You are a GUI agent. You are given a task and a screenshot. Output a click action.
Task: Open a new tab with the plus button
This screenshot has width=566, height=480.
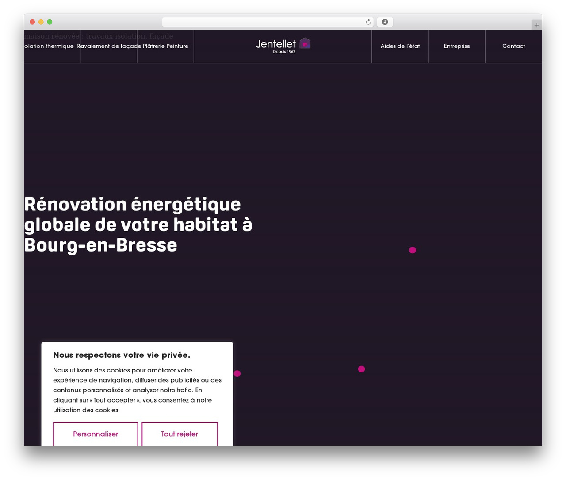pyautogui.click(x=537, y=25)
